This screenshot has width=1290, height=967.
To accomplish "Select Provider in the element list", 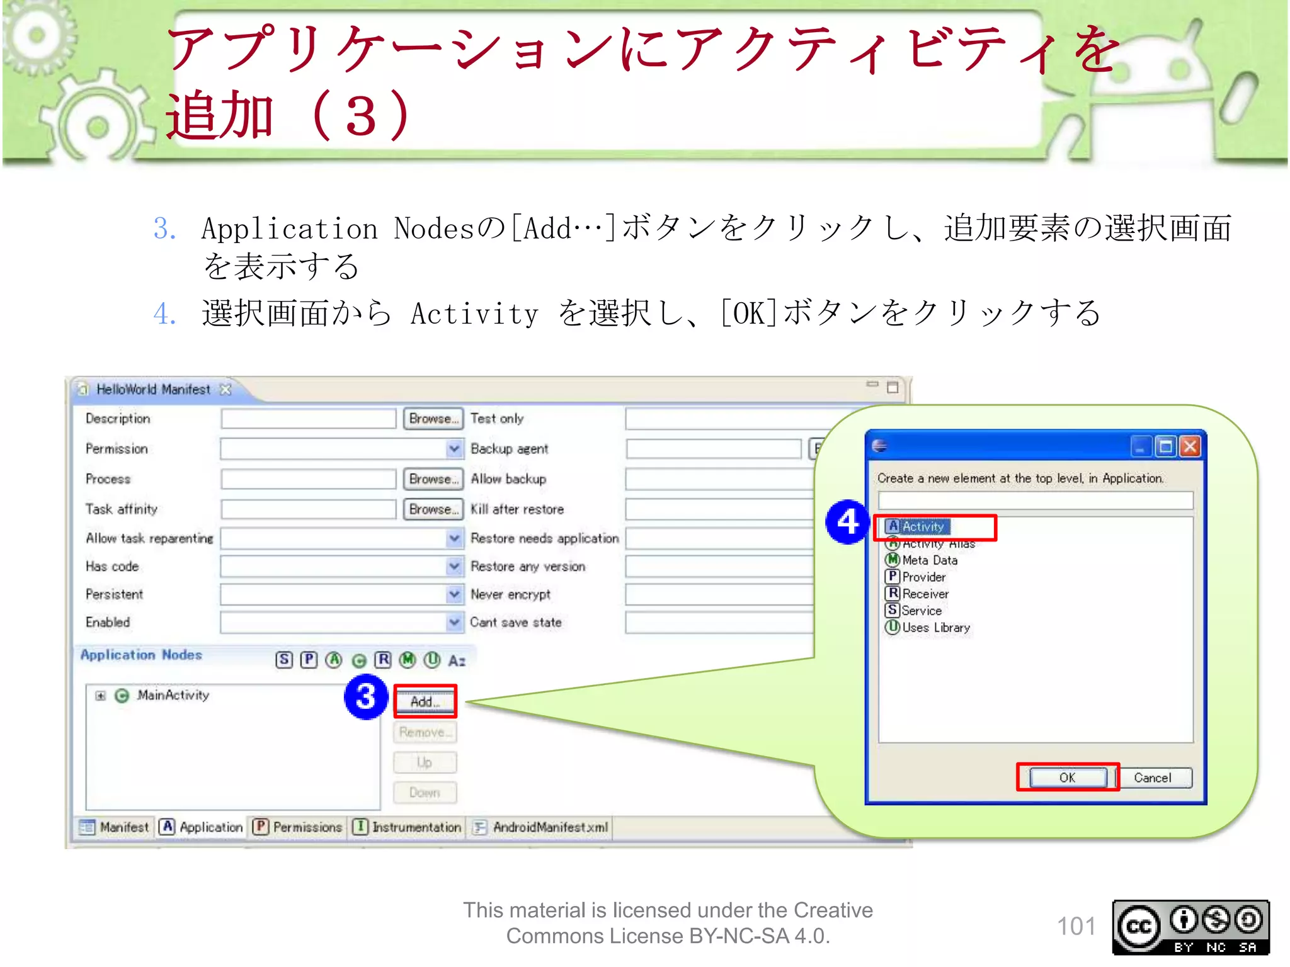I will point(916,577).
